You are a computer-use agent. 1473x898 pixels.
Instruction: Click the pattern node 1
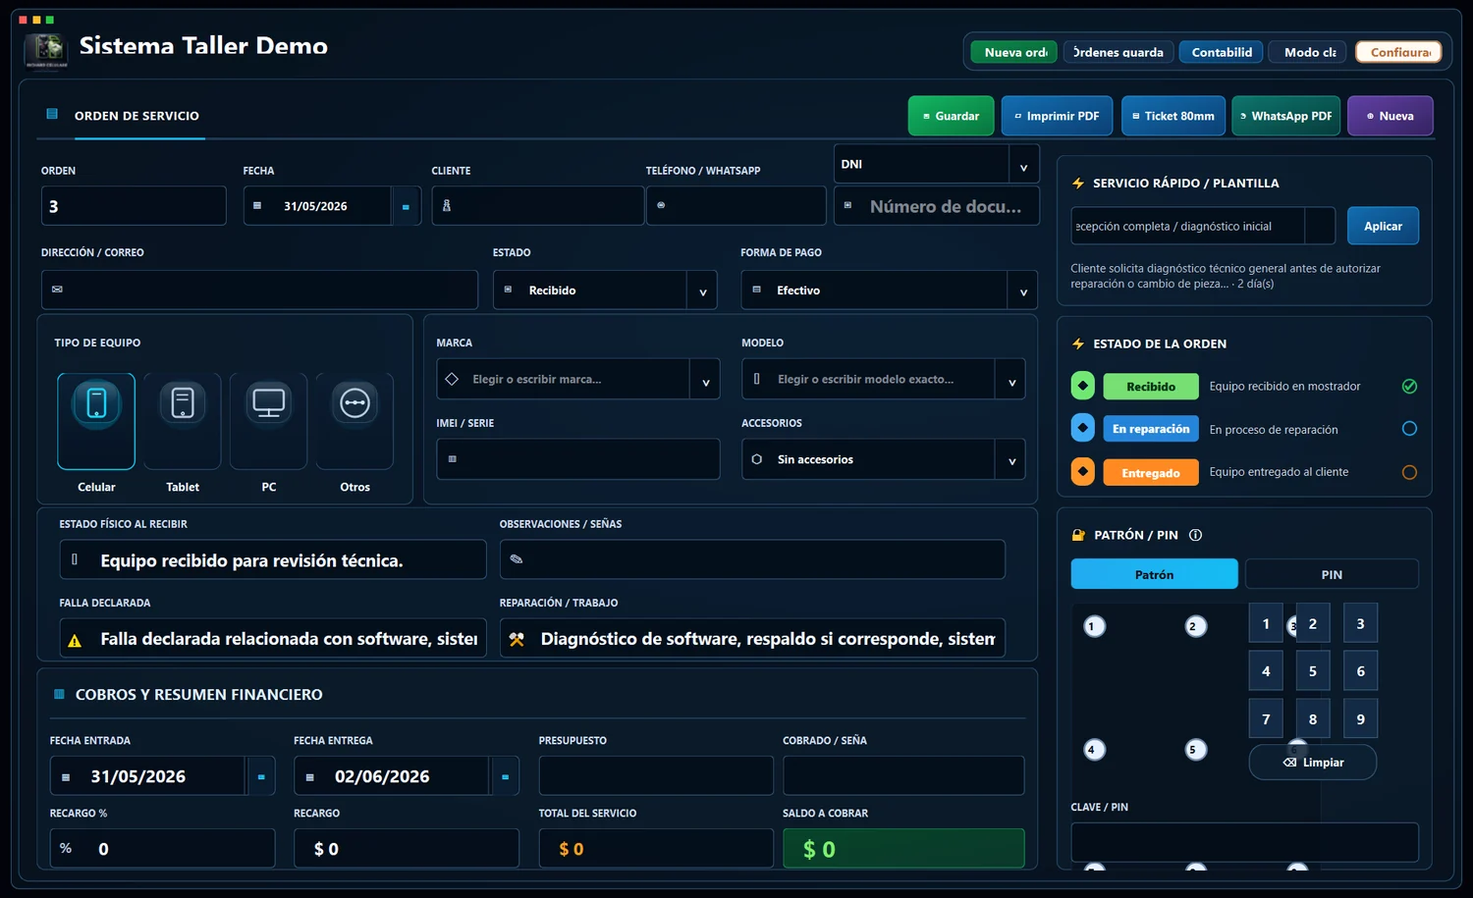[x=1094, y=626]
